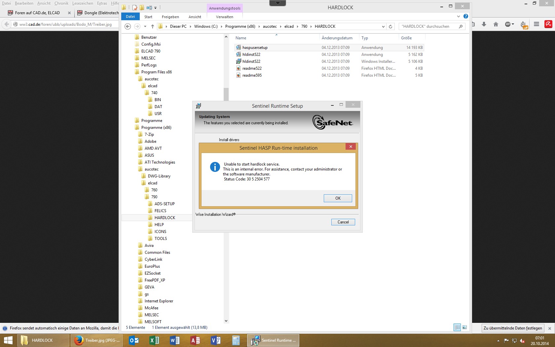Open Outlook from the taskbar
This screenshot has width=555, height=347.
(134, 340)
